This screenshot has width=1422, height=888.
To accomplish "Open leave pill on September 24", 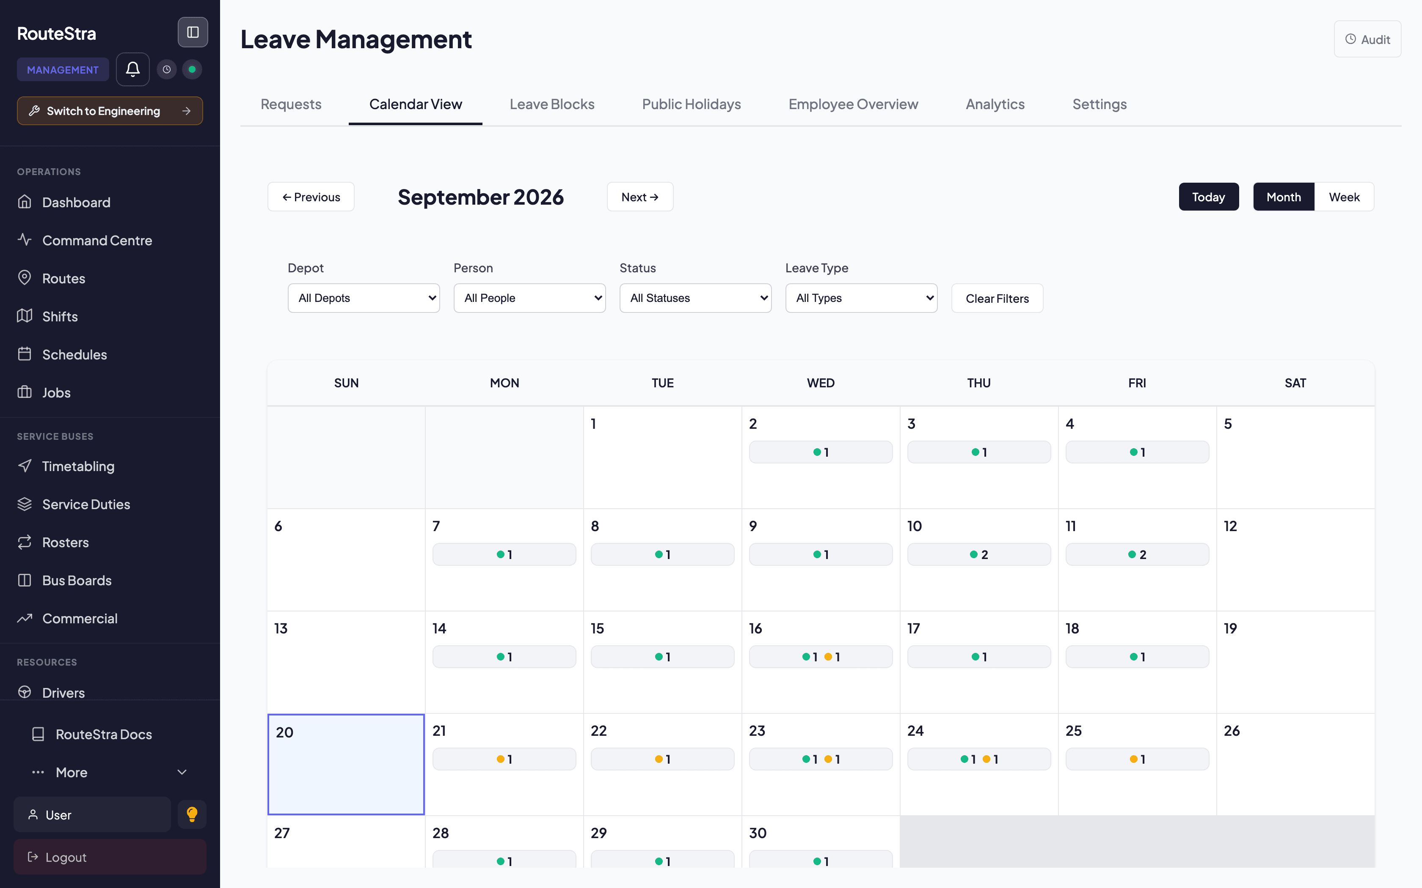I will point(979,759).
